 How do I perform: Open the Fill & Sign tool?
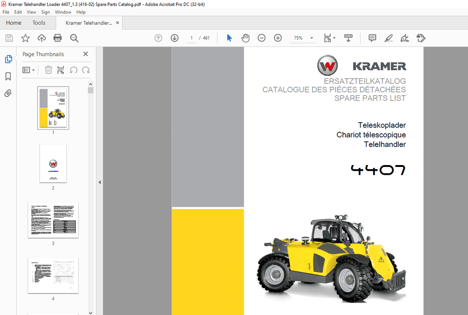404,38
